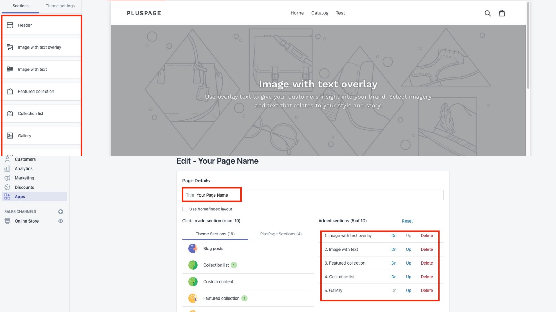
Task: Select the Header section icon
Action: pyautogui.click(x=9, y=25)
